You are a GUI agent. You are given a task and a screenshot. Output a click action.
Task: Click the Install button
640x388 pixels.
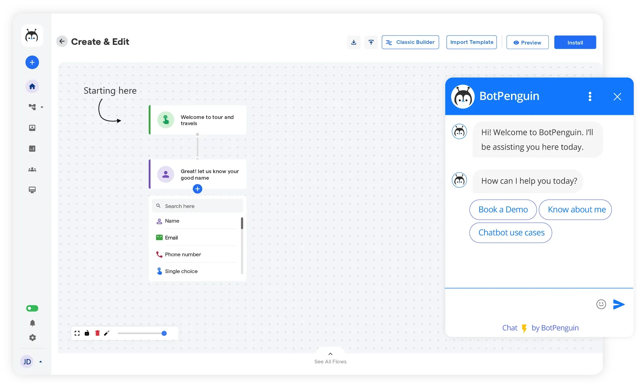pos(576,42)
